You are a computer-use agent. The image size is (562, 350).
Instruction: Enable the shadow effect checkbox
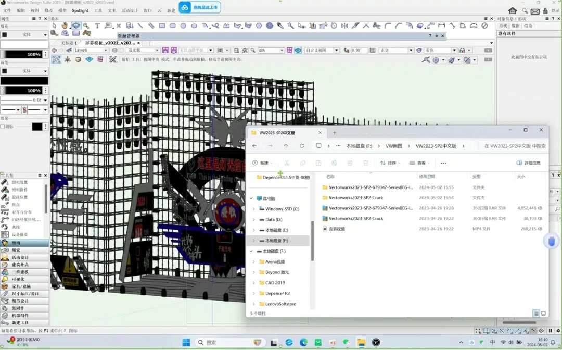click(x=3, y=127)
